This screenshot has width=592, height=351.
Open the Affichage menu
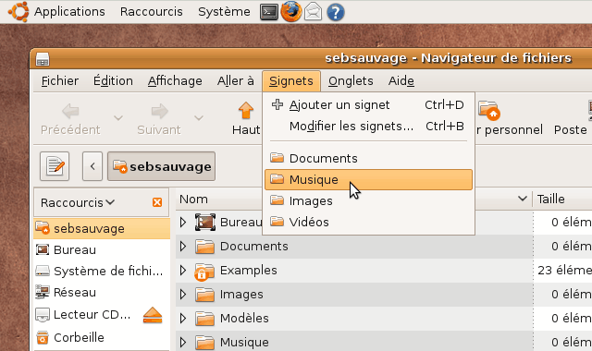[175, 81]
